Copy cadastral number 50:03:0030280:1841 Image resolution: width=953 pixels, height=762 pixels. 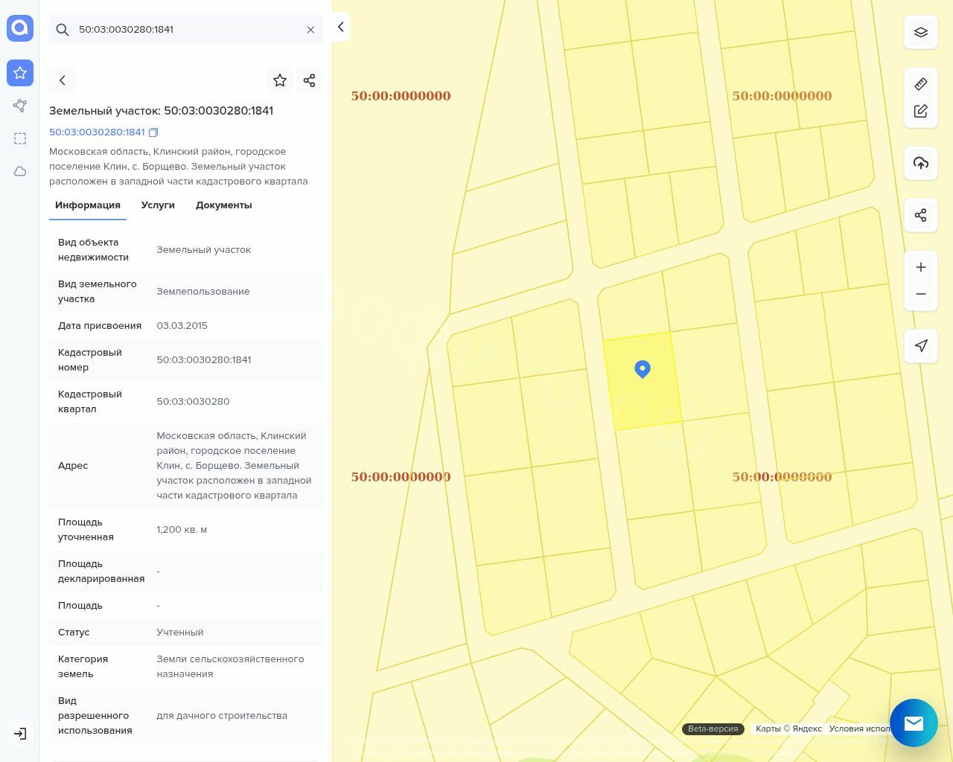(153, 132)
